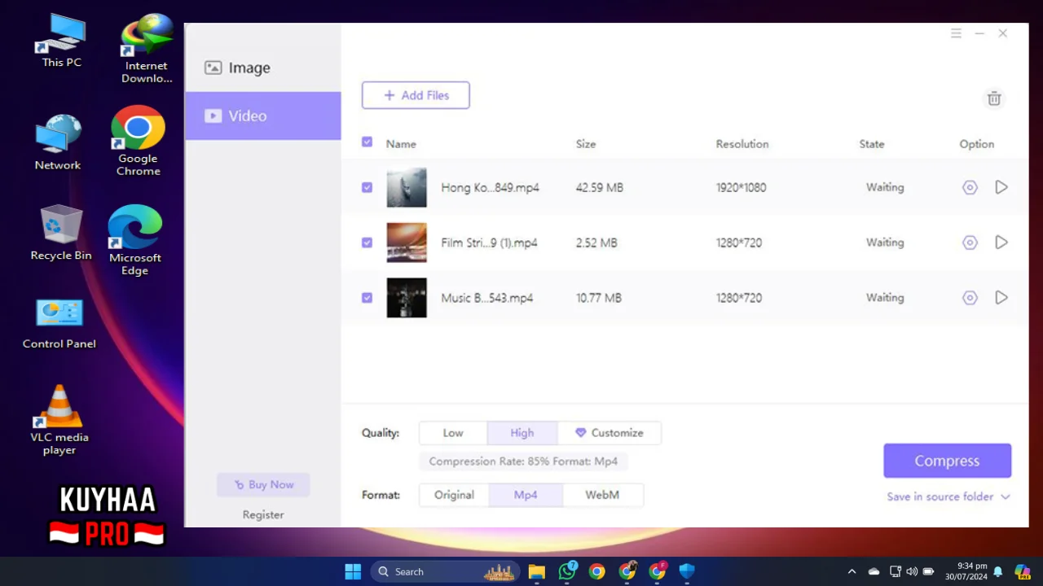The height and width of the screenshot is (586, 1043).
Task: Open Windows Security shield taskbar icon
Action: pyautogui.click(x=687, y=571)
